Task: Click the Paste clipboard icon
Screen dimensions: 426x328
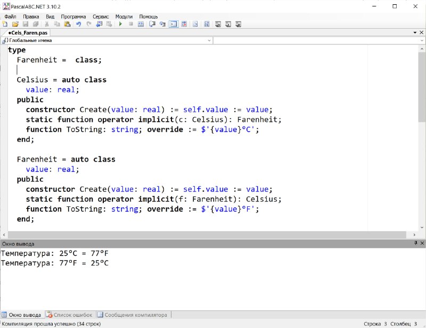Action: click(x=67, y=24)
